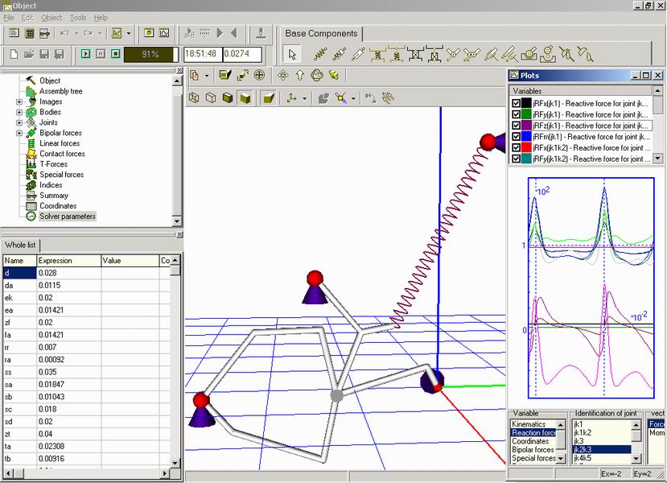Pick the first spring component icon
Screen dimensions: 667x483
point(319,54)
